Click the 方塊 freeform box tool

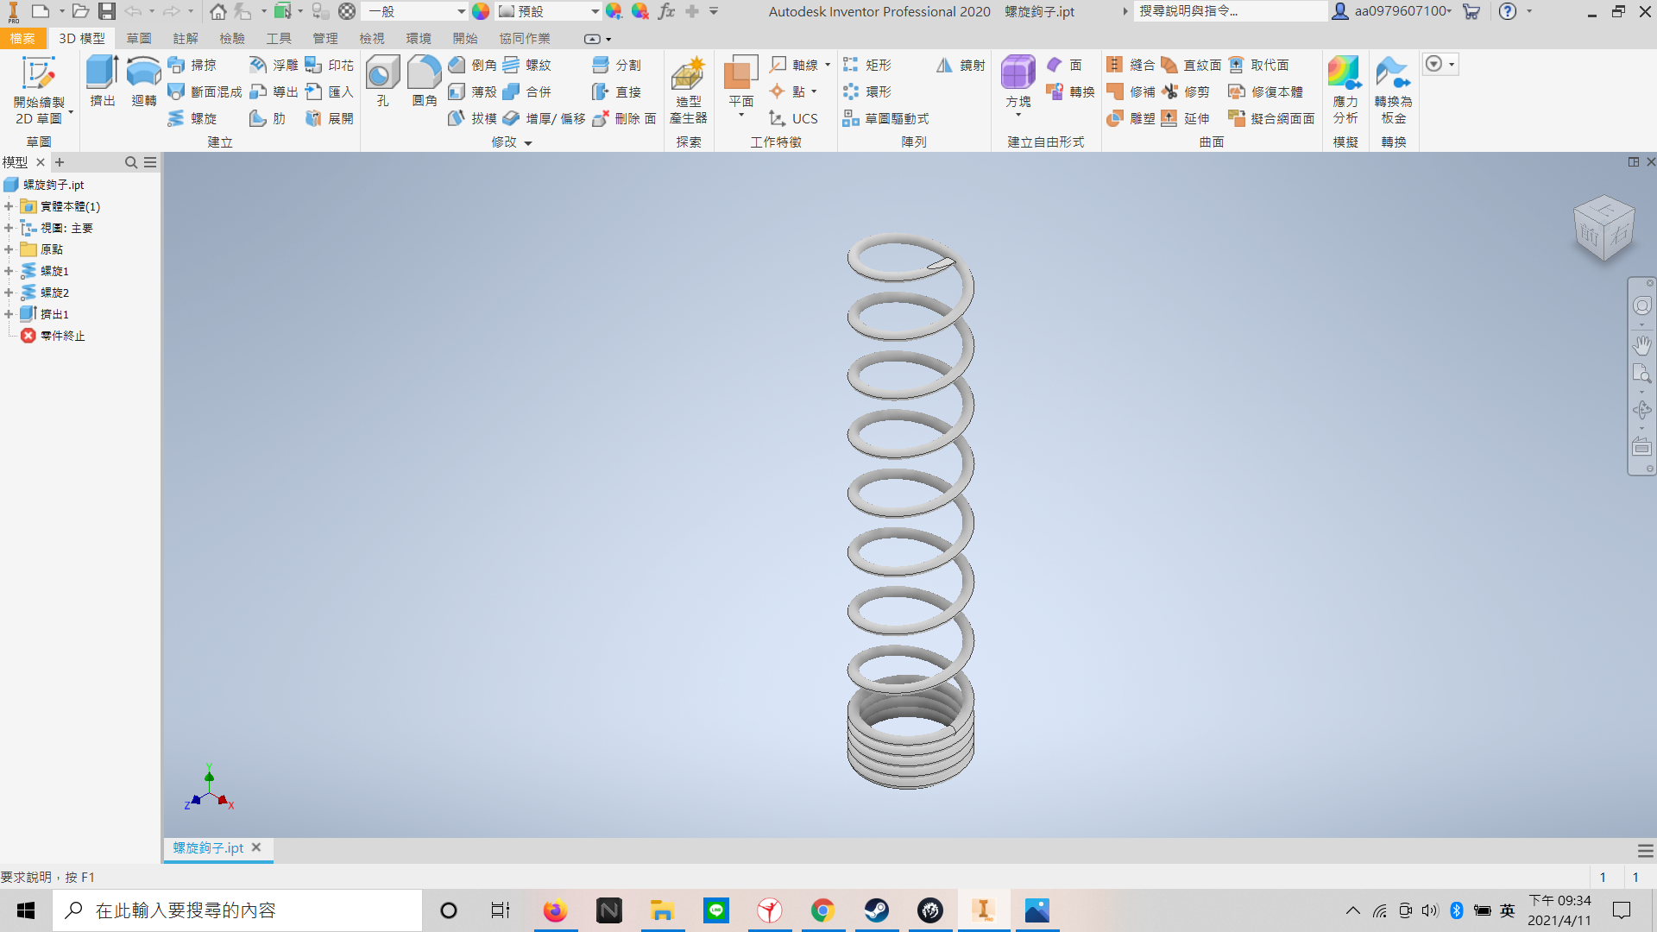[x=1018, y=83]
